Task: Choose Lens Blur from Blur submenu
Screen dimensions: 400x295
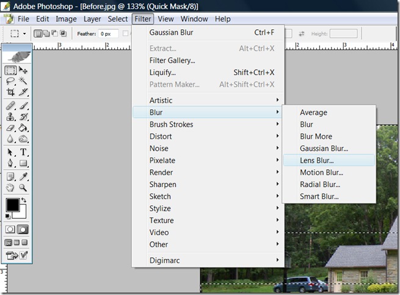Action: [329, 160]
